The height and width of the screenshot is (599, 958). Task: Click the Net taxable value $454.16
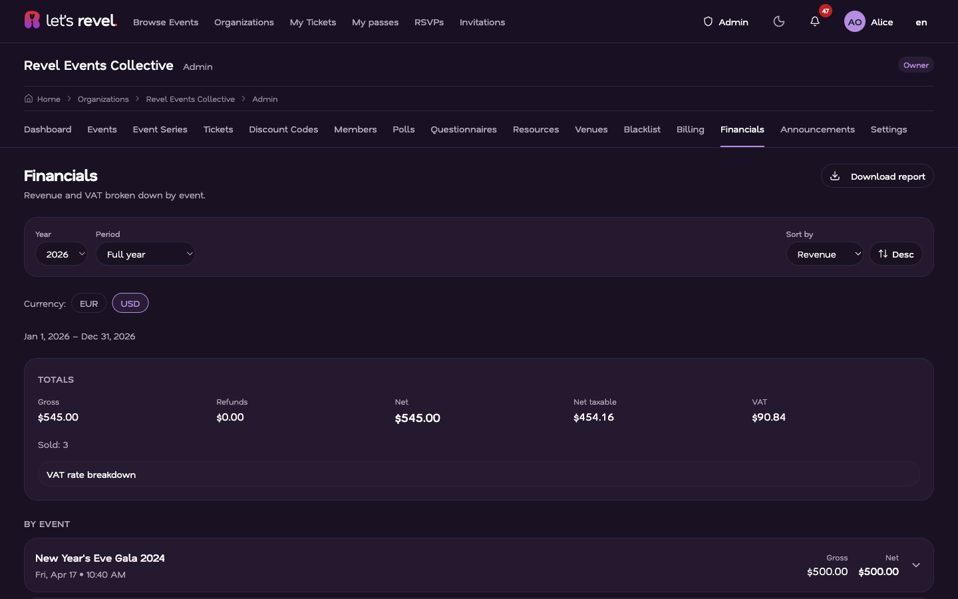click(593, 417)
